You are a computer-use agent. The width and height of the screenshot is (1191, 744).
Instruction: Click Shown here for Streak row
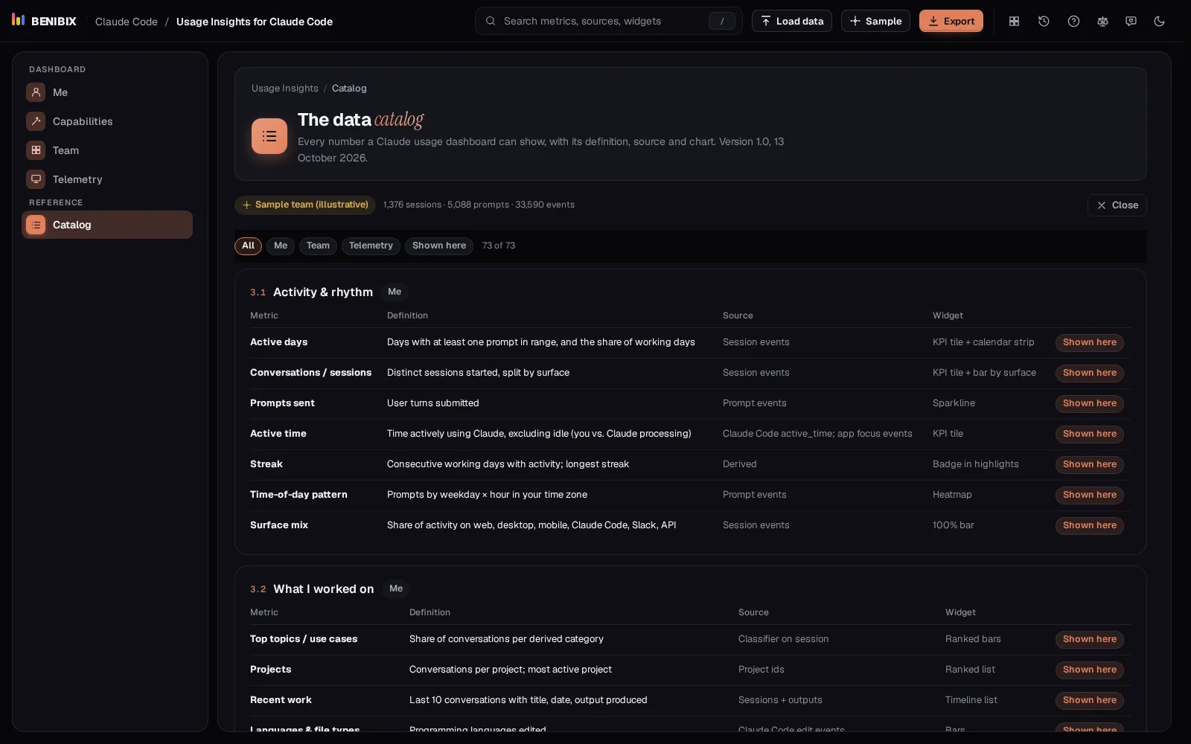pos(1090,464)
